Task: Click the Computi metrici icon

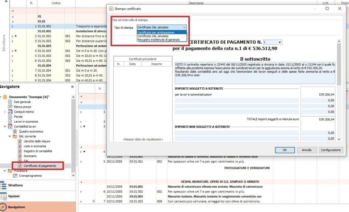Action: click(x=10, y=112)
